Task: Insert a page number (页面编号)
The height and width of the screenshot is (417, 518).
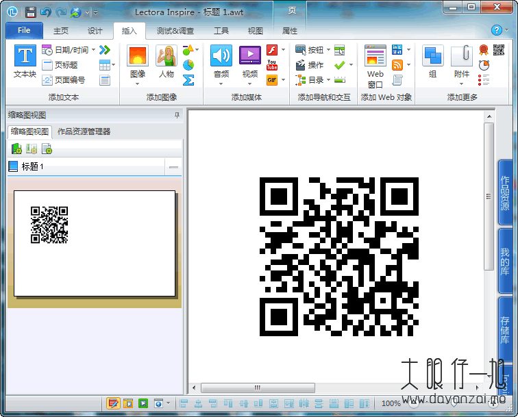Action: coord(64,80)
